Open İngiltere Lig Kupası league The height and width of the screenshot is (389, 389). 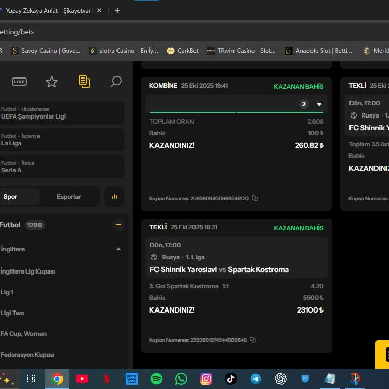click(28, 271)
